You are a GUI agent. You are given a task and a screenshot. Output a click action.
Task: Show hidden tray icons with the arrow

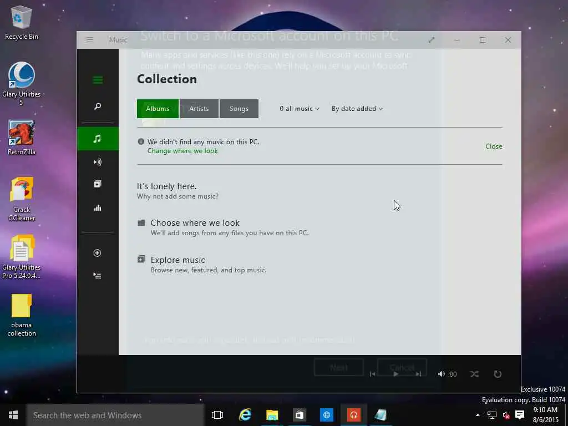(x=478, y=415)
